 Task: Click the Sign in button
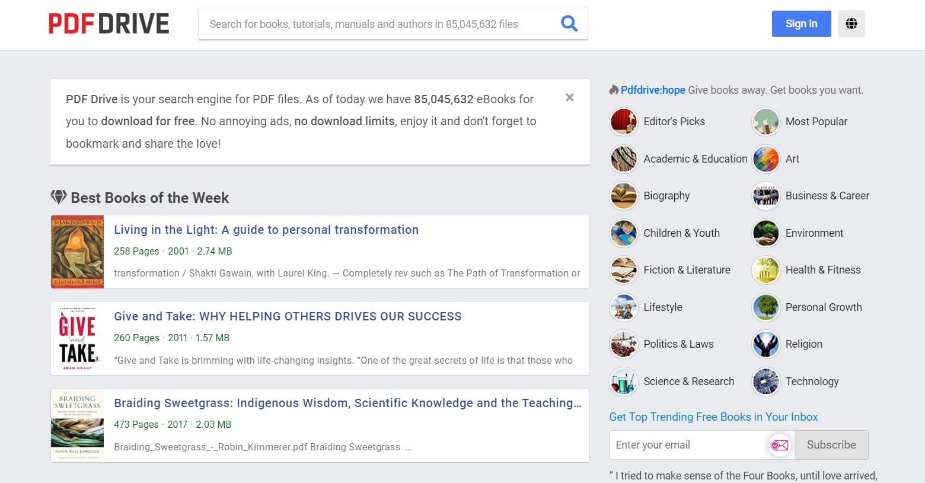801,24
